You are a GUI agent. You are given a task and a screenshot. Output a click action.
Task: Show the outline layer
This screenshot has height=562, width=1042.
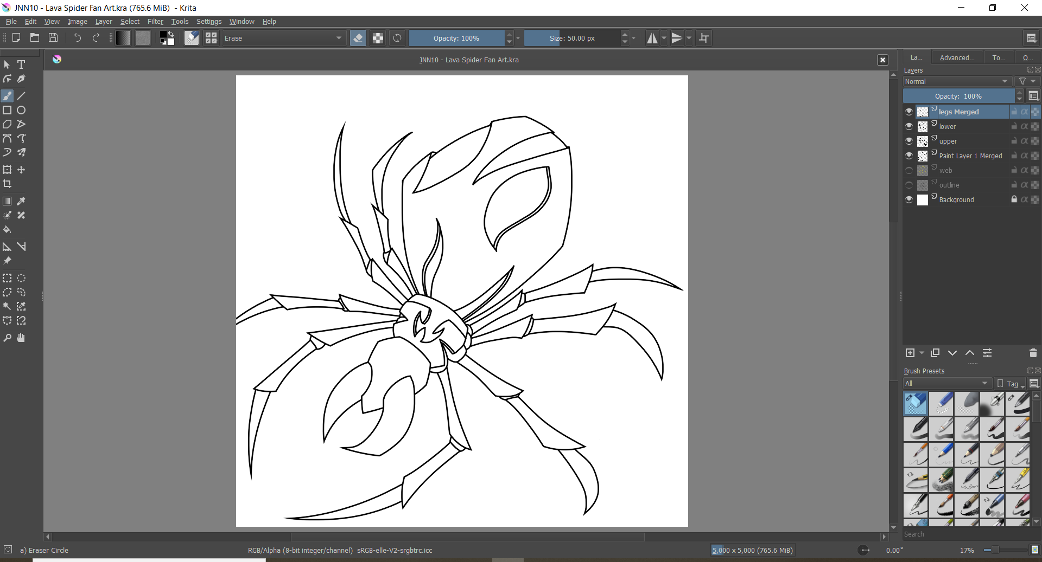pyautogui.click(x=909, y=185)
